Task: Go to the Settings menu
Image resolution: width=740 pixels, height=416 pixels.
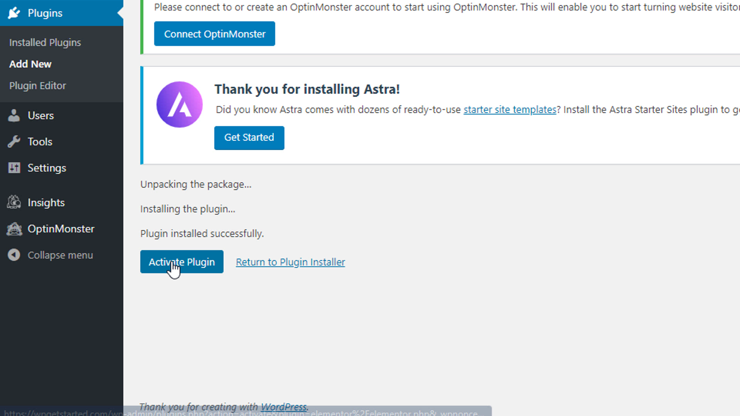Action: [x=47, y=168]
